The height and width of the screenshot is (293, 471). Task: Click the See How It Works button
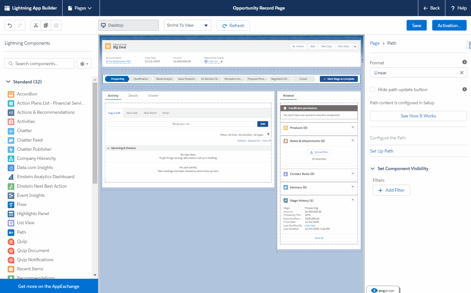pyautogui.click(x=418, y=116)
